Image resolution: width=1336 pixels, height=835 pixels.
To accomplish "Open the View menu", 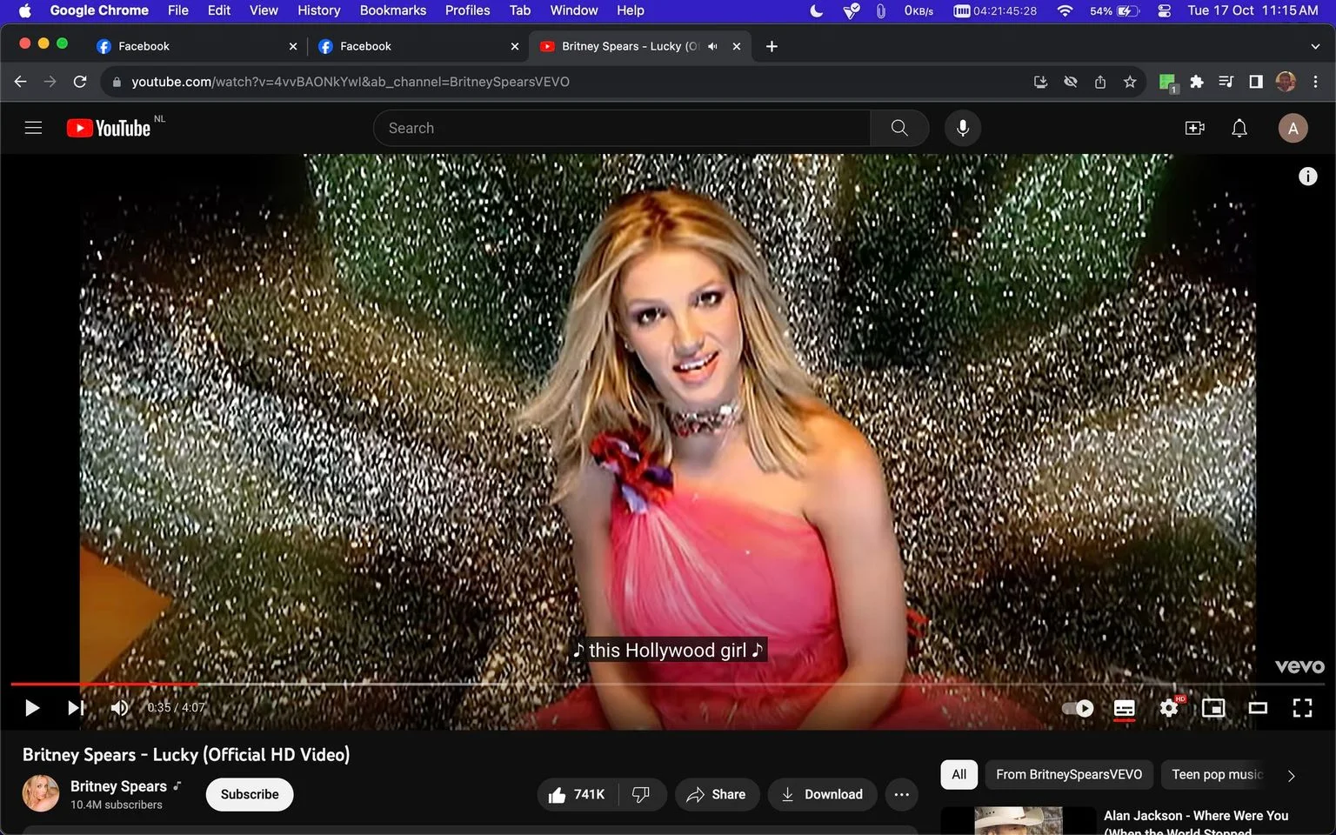I will [264, 10].
